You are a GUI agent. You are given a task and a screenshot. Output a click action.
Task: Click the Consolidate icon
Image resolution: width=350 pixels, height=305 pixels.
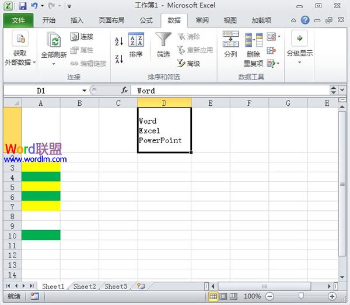(271, 50)
